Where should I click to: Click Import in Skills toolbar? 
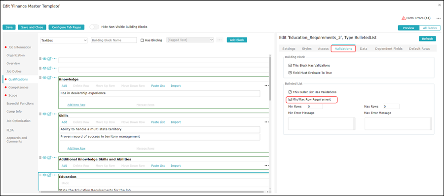(x=176, y=122)
